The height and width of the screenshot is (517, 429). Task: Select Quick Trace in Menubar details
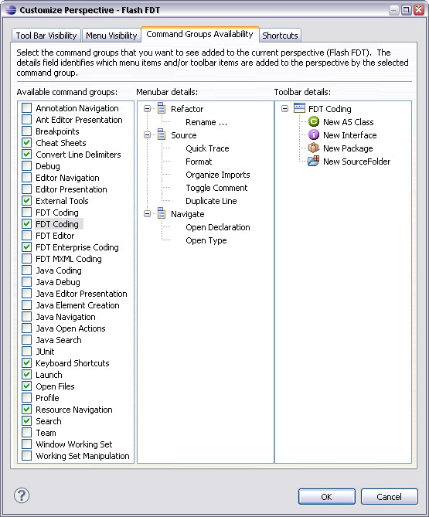tap(207, 148)
